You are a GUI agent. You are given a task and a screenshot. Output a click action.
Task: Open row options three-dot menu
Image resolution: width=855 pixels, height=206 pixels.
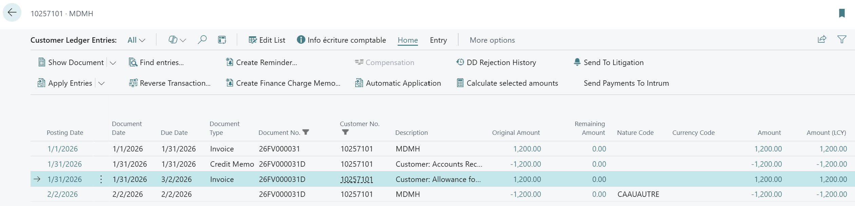point(101,179)
